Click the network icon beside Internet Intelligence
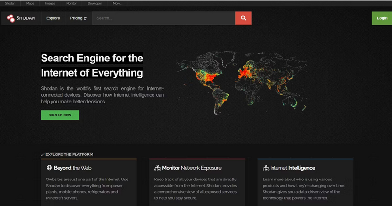 click(x=266, y=168)
